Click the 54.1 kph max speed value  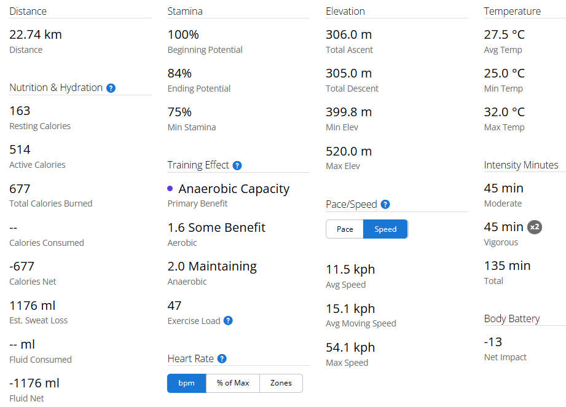tap(350, 347)
